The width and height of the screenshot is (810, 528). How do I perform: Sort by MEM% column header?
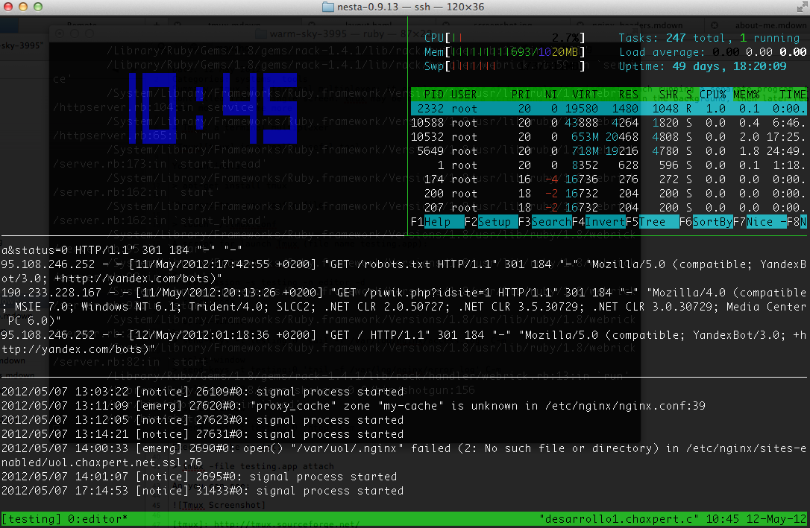click(x=746, y=95)
